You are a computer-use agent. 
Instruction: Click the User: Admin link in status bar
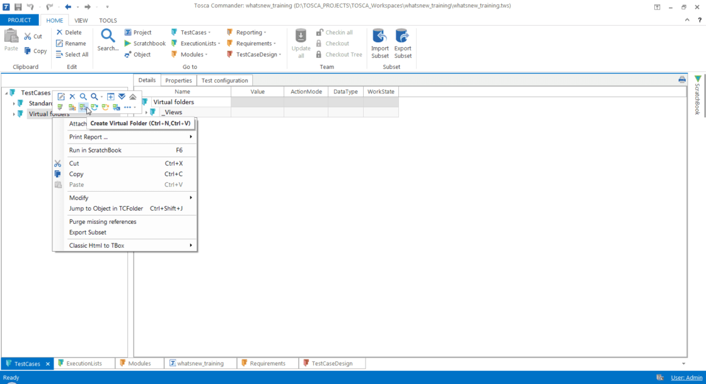(686, 378)
